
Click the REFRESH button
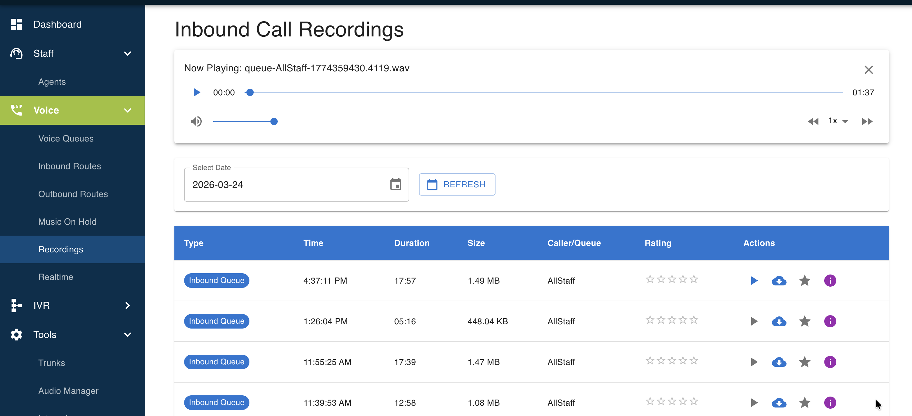pyautogui.click(x=457, y=184)
